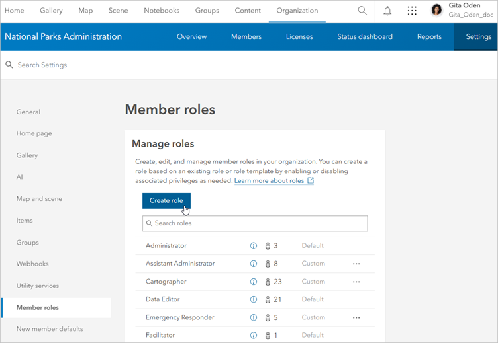This screenshot has height=343, width=498.
Task: Show info for Data Editor role
Action: pos(254,299)
